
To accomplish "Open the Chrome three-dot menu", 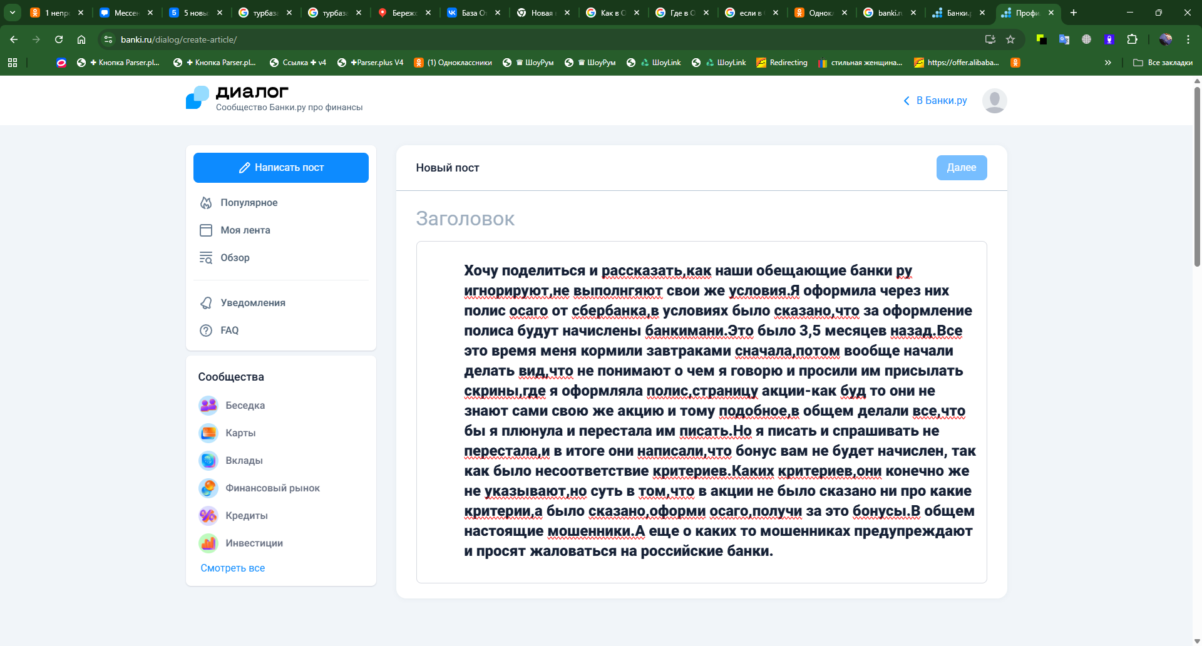I will (1188, 39).
